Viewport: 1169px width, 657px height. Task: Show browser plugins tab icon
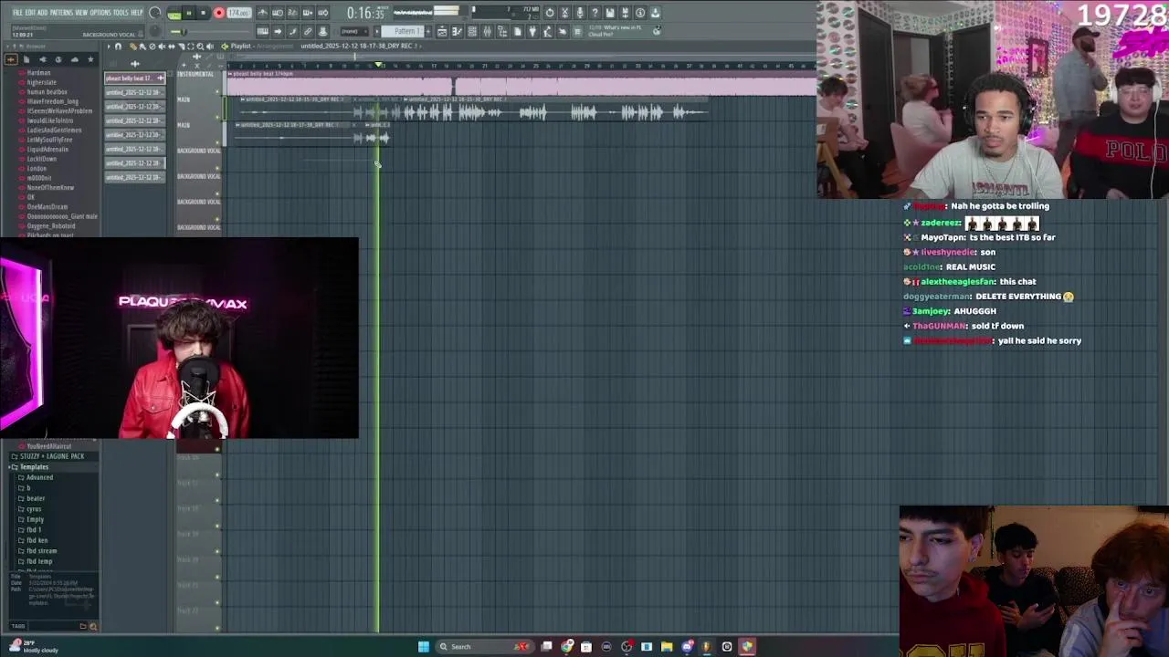[x=43, y=59]
